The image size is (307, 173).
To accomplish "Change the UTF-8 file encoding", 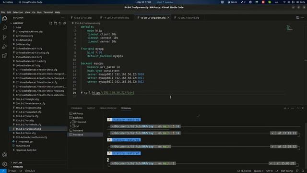I will pyautogui.click(x=269, y=171).
